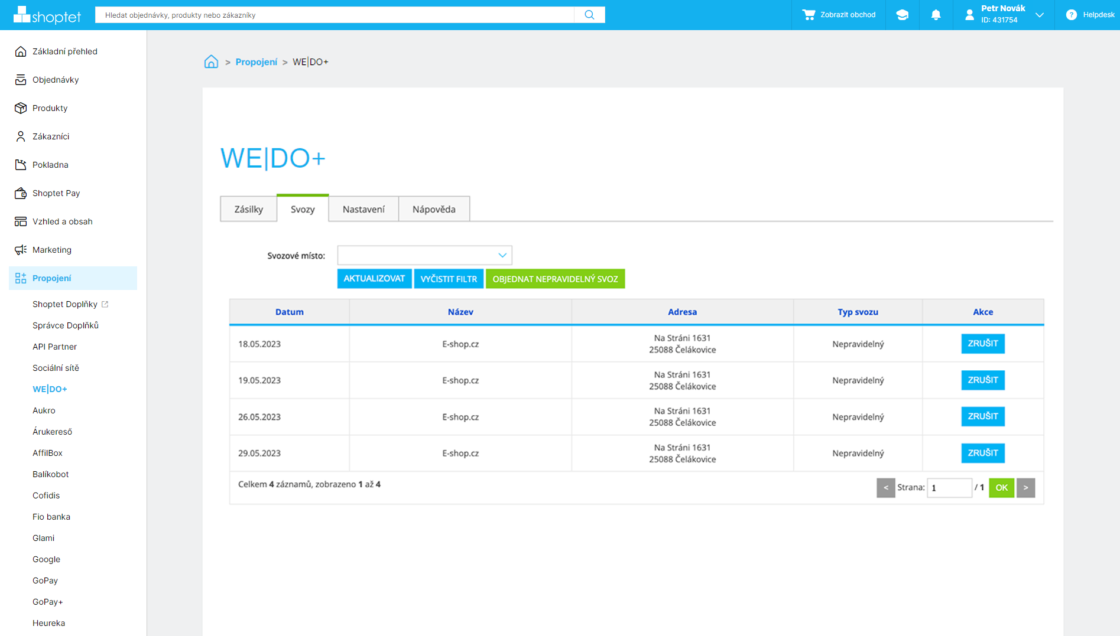1120x636 pixels.
Task: Click the user profile avatar icon
Action: pos(969,15)
